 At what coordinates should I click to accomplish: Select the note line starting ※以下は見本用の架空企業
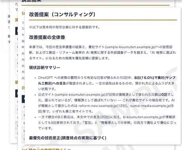pyautogui.click(x=64, y=27)
